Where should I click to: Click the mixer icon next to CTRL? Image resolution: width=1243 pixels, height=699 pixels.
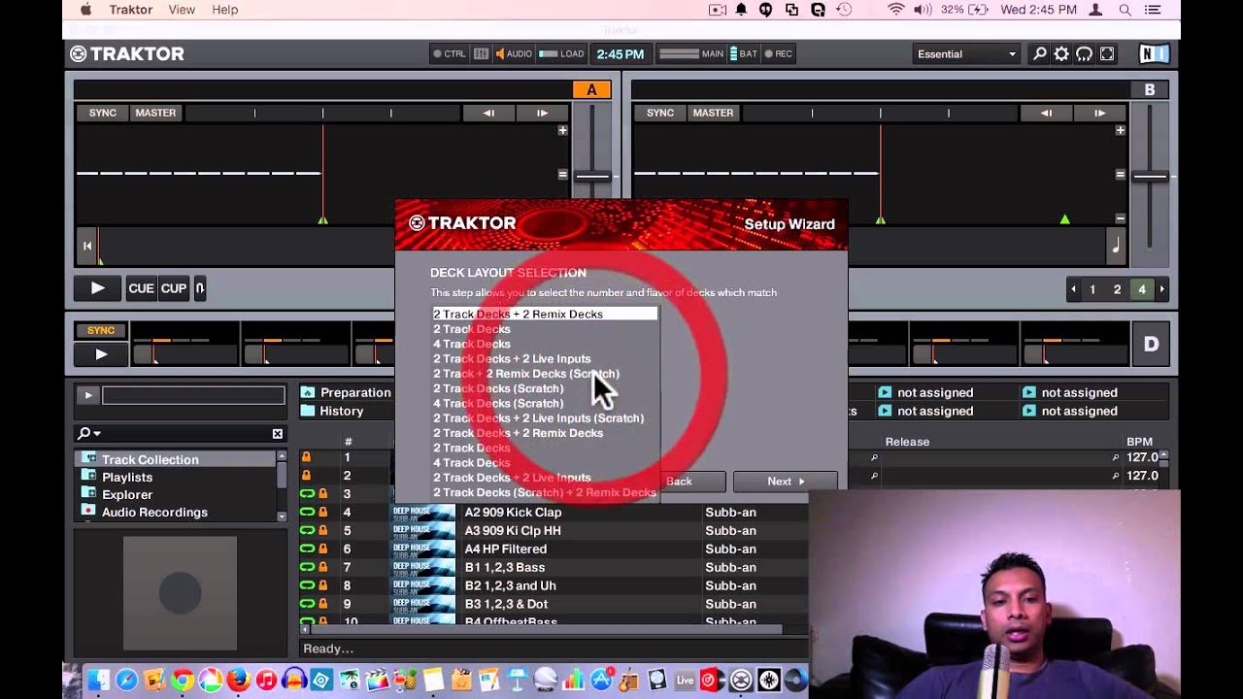click(481, 54)
